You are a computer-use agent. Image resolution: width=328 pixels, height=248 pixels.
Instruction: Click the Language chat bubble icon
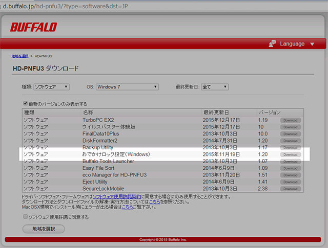272,43
